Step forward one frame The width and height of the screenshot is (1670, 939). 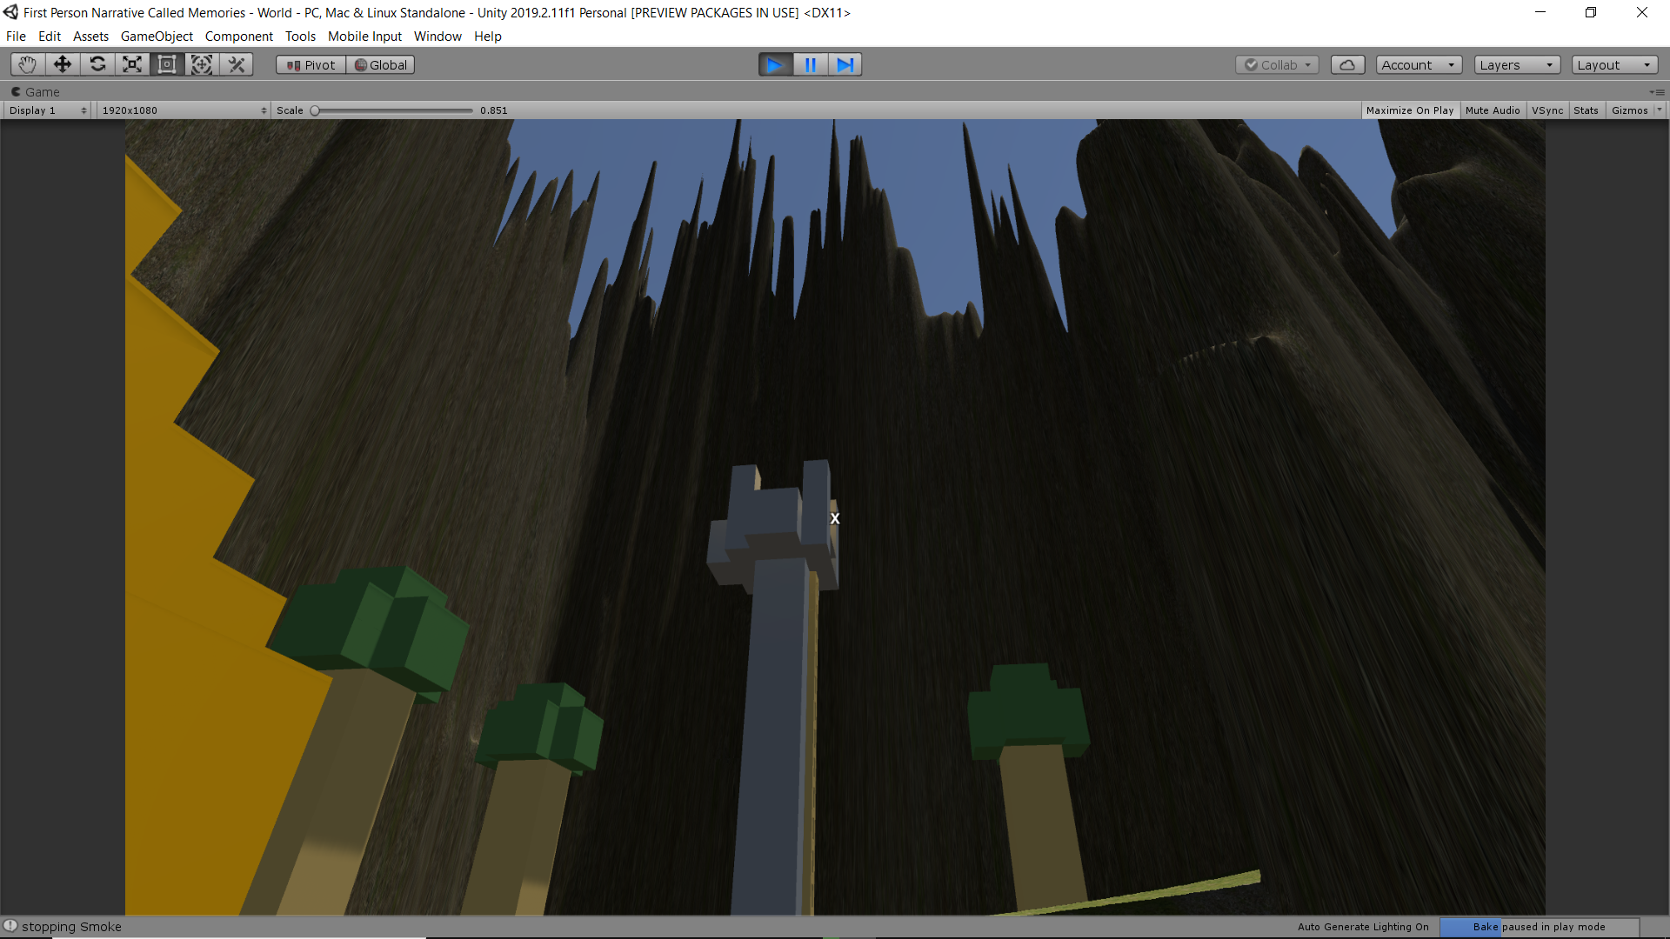pos(845,64)
